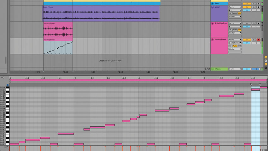The height and width of the screenshot is (151, 268).
Task: Click the Master track volume value box
Action: click(x=247, y=69)
